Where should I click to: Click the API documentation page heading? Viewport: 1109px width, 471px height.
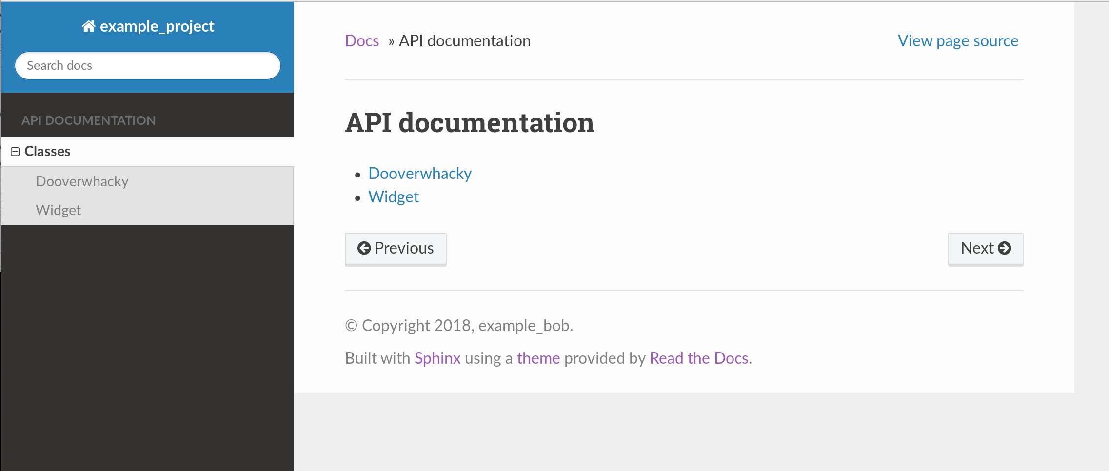point(470,122)
